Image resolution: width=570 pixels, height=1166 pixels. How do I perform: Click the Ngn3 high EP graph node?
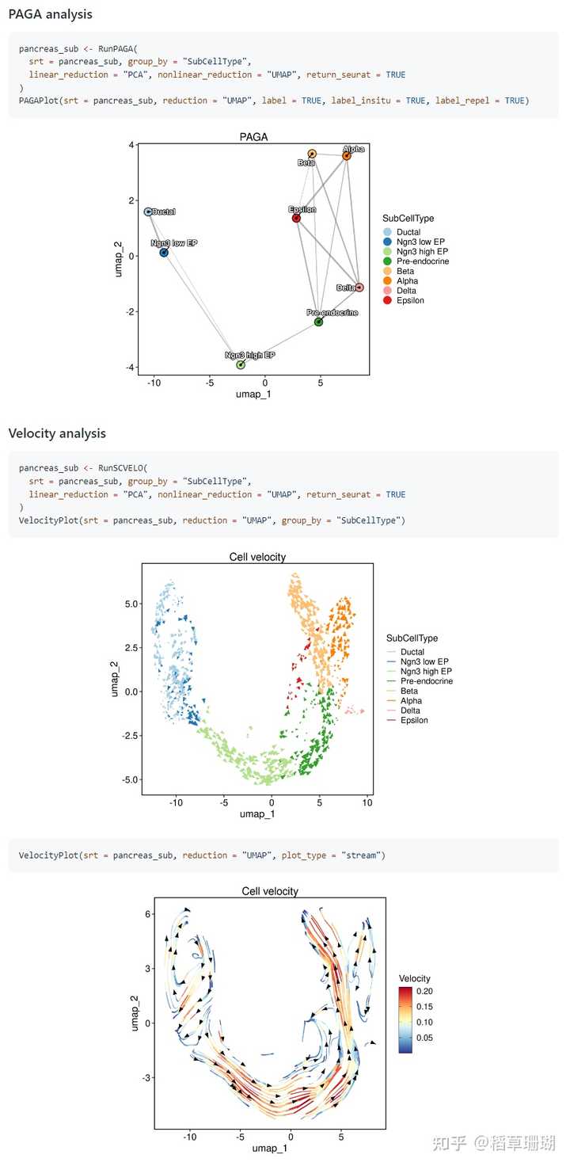[x=241, y=365]
